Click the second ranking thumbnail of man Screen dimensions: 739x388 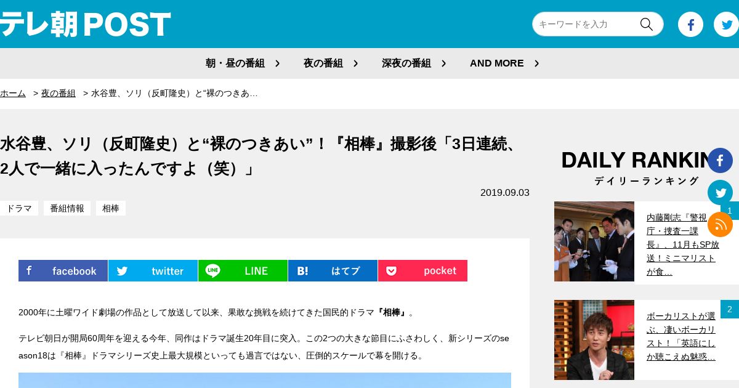(x=594, y=340)
